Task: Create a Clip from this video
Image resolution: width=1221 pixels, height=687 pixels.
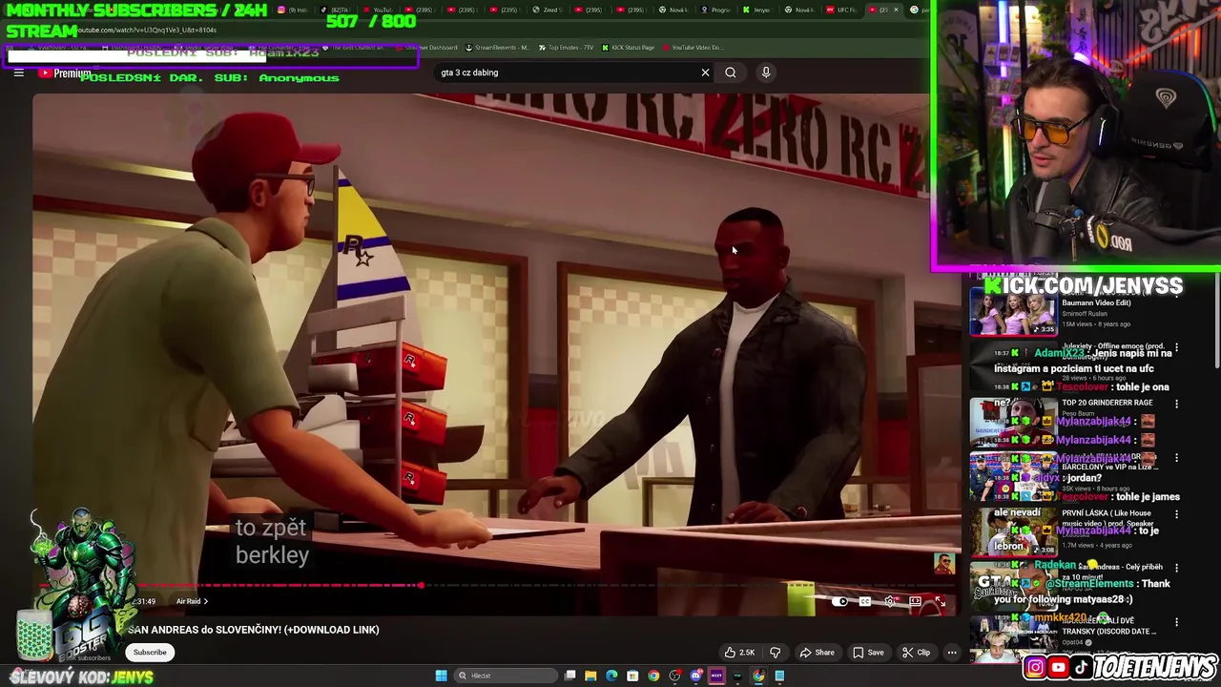Action: (x=917, y=653)
